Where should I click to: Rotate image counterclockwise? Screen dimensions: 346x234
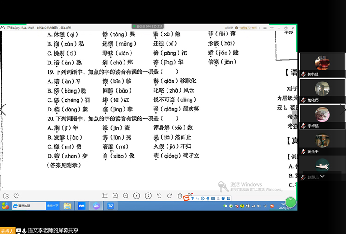(158, 196)
